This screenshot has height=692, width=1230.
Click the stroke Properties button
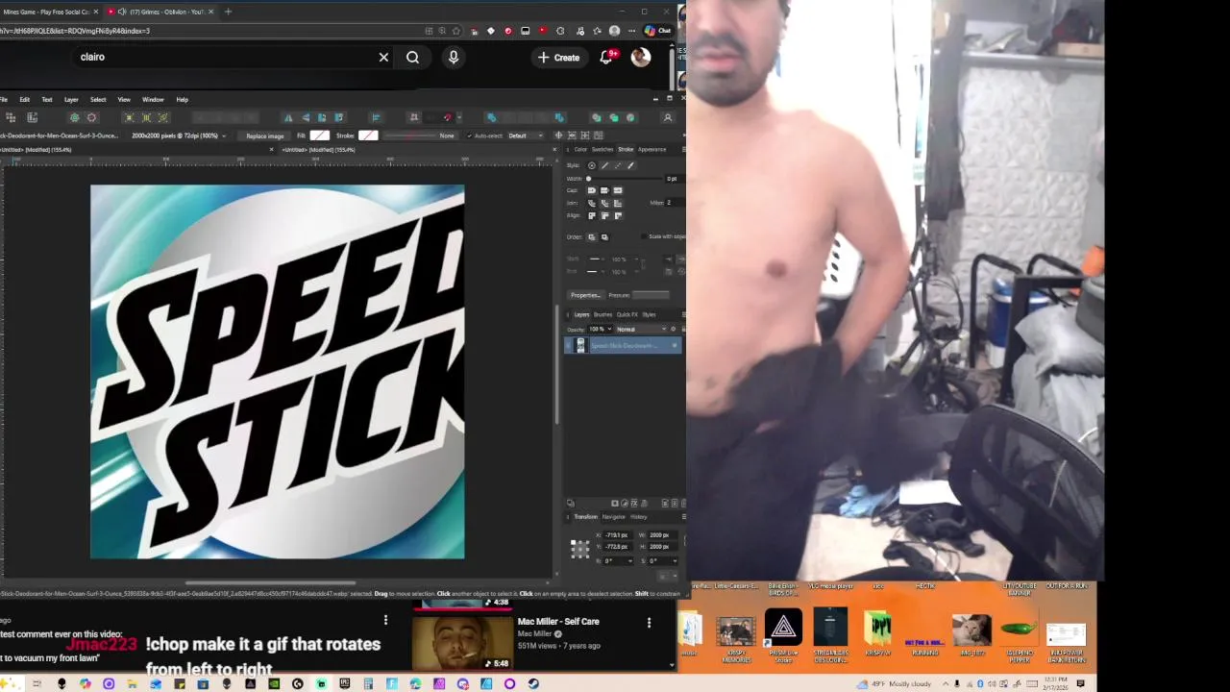point(585,295)
